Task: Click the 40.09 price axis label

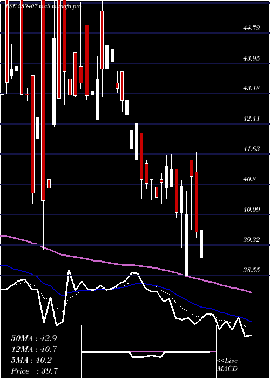Action: pyautogui.click(x=252, y=209)
